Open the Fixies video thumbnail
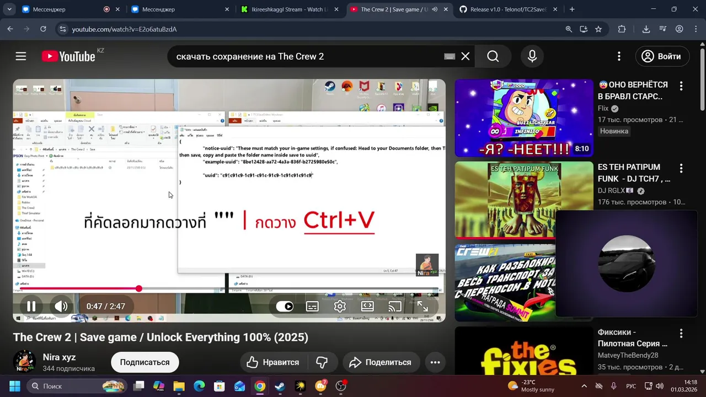The height and width of the screenshot is (397, 706). tap(524, 351)
